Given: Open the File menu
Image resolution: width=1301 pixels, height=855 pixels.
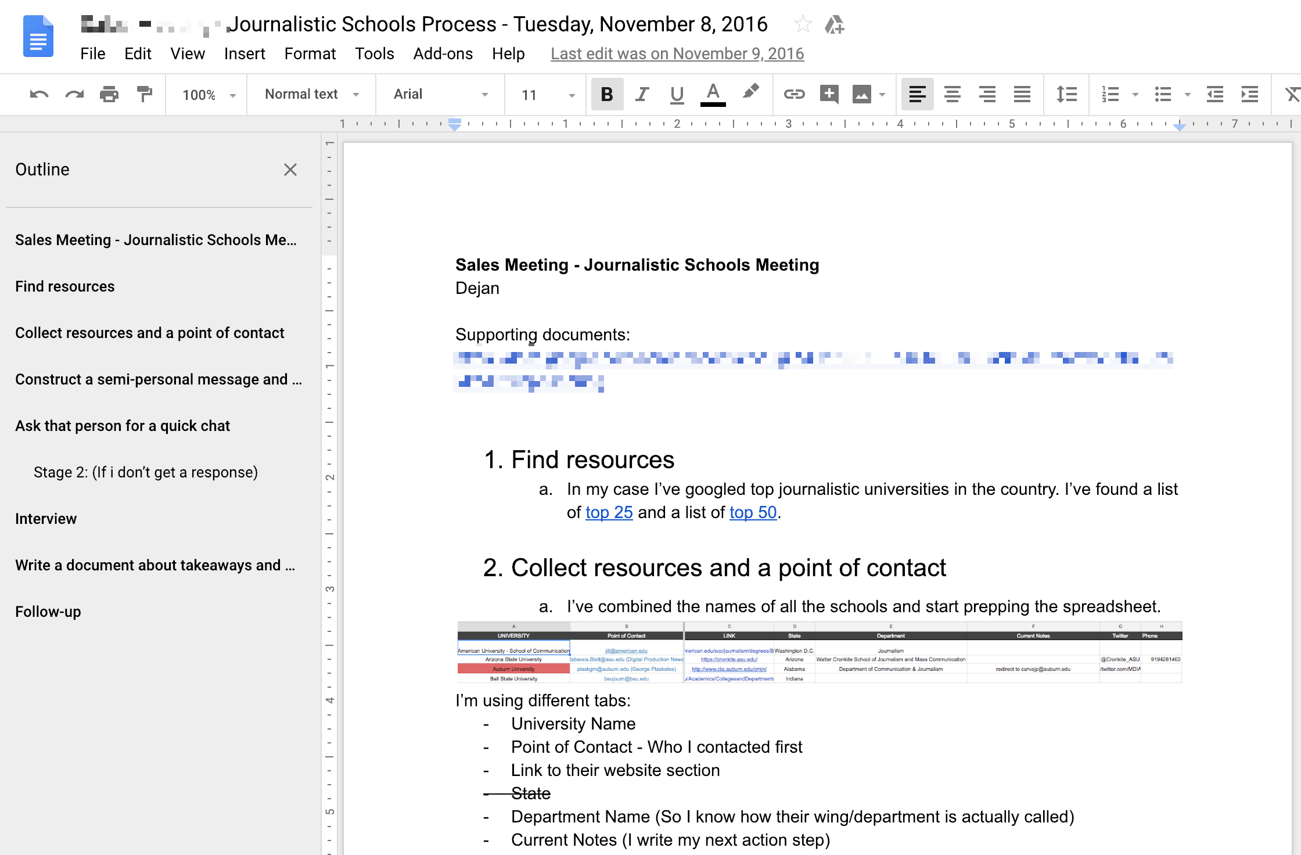Looking at the screenshot, I should point(93,53).
